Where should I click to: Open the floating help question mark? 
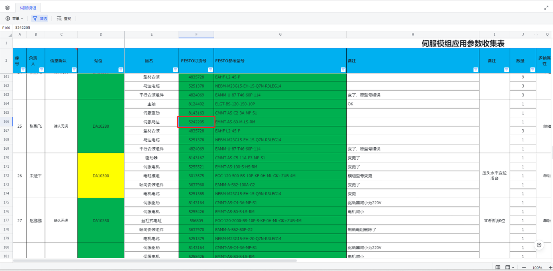(x=539, y=245)
